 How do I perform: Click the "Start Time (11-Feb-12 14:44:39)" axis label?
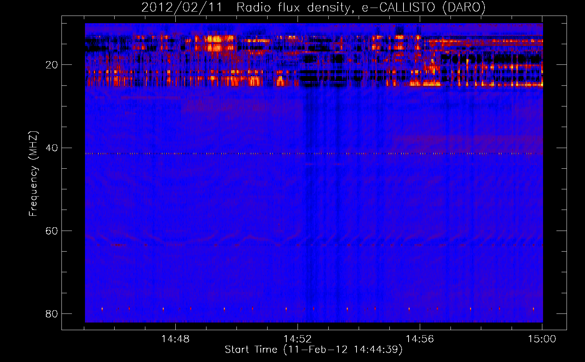(x=313, y=350)
